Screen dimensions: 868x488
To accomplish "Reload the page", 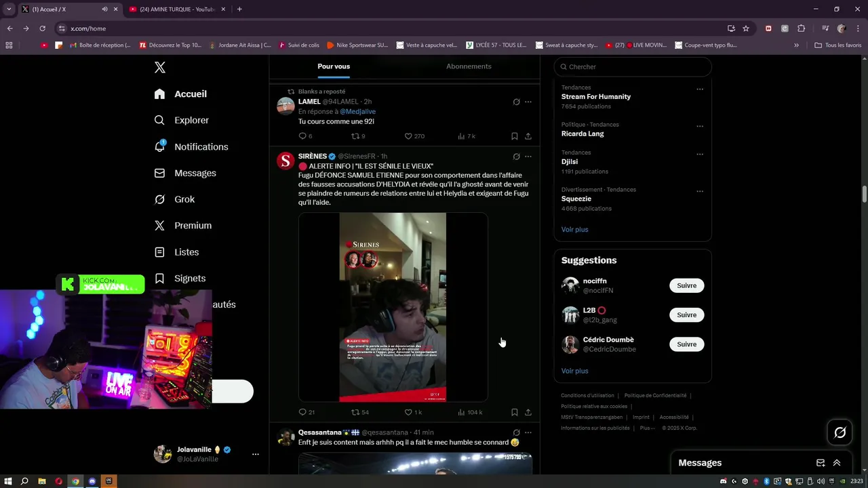I will pyautogui.click(x=42, y=28).
